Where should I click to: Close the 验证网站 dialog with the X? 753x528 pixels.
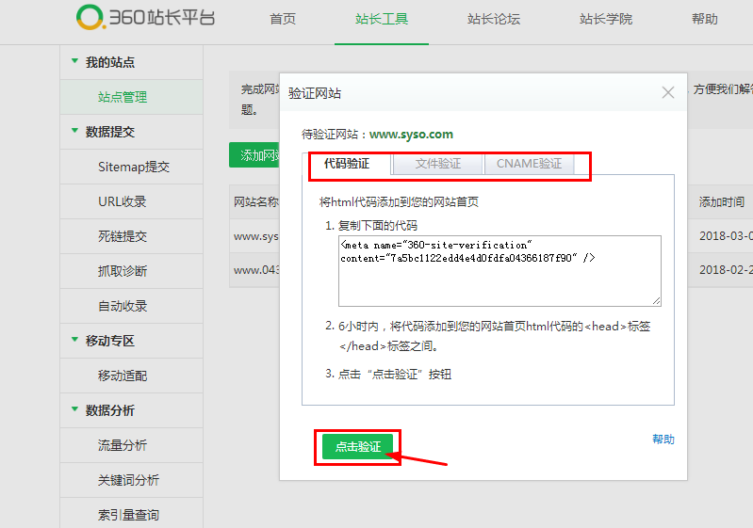point(668,92)
